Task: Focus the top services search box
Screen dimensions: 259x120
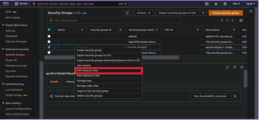Action: click(x=80, y=4)
